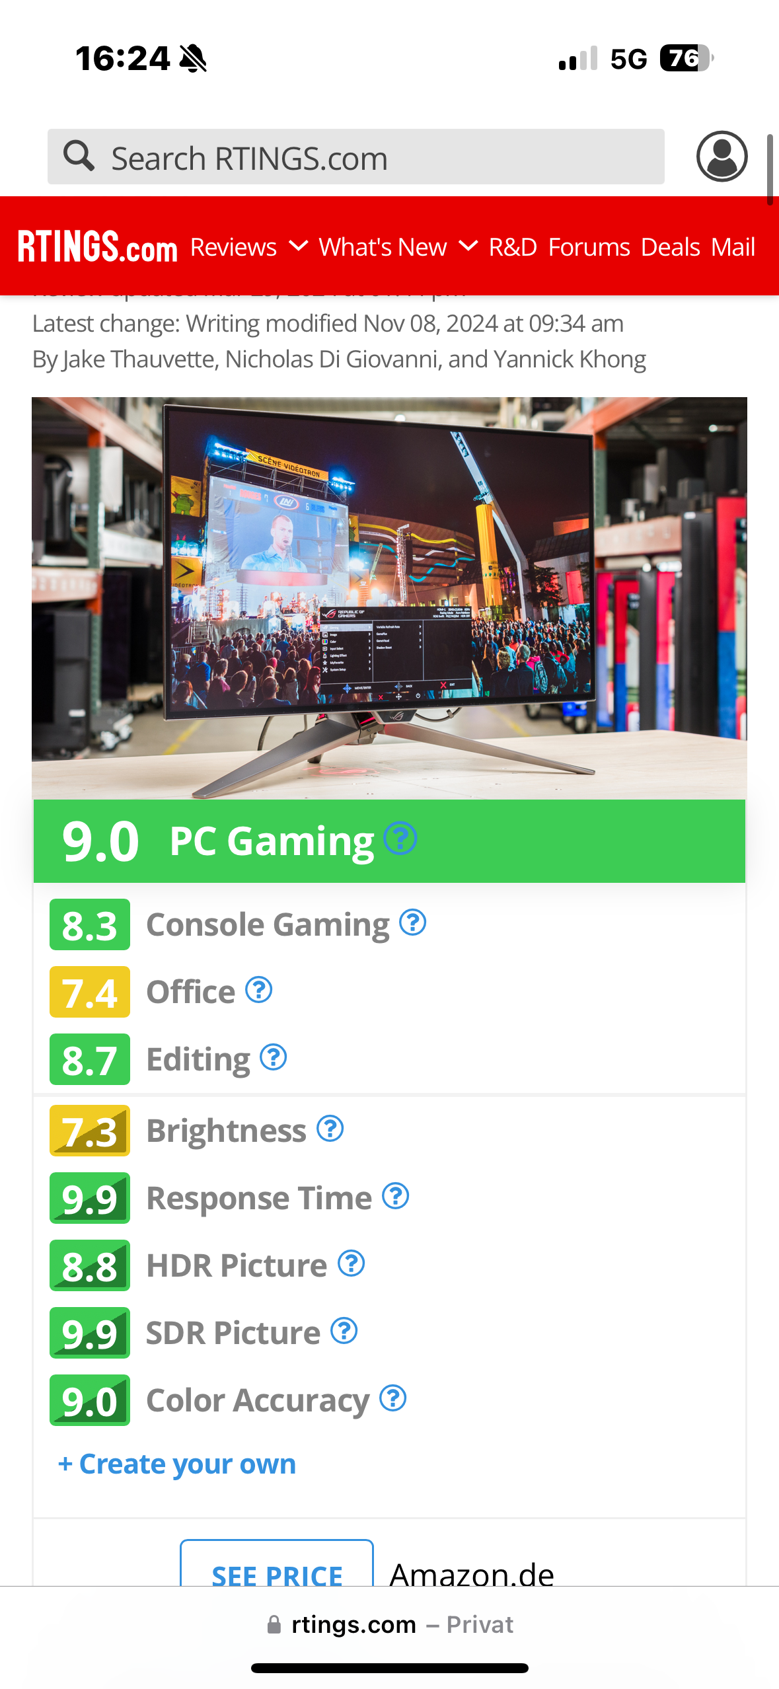Tap the Response Time info icon
This screenshot has height=1689, width=779.
(396, 1196)
